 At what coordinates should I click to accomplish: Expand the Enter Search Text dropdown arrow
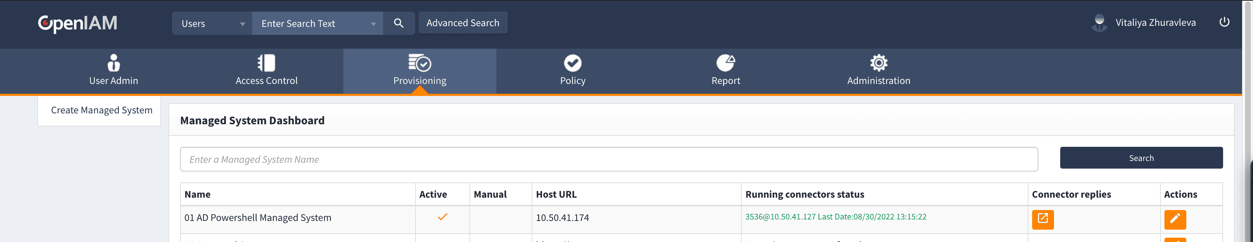(373, 24)
